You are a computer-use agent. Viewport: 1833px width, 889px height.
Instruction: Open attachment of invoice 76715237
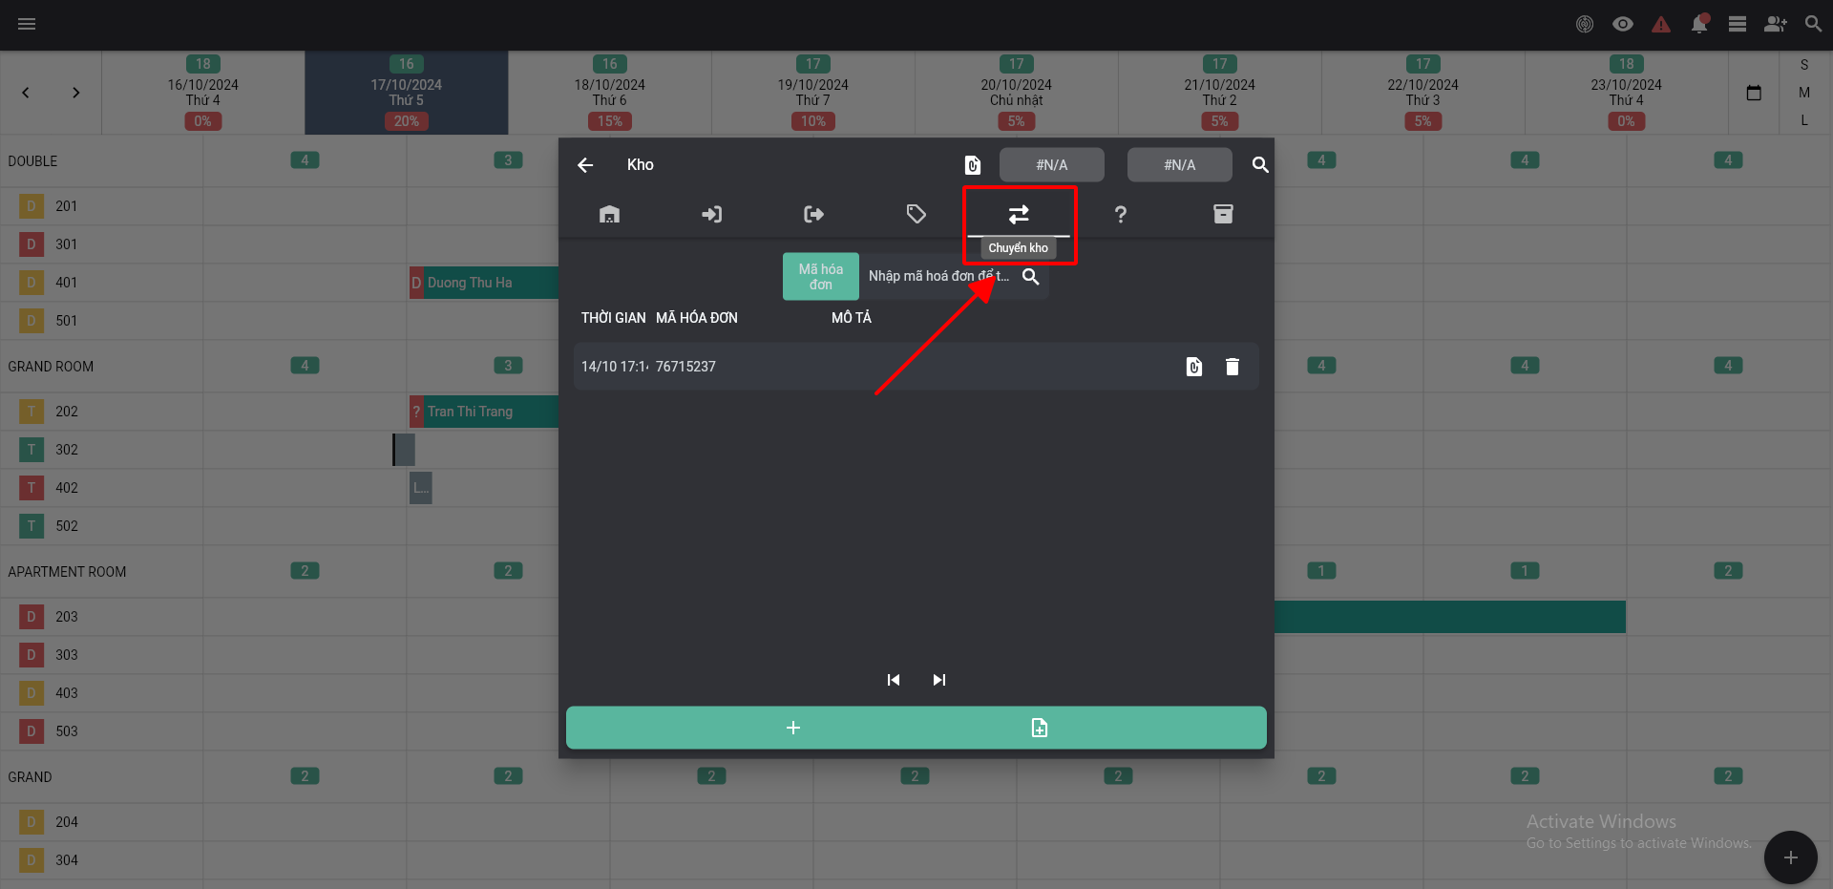coord(1194,367)
